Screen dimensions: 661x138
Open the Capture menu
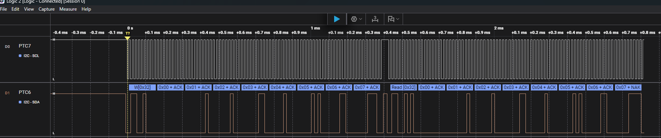click(46, 9)
